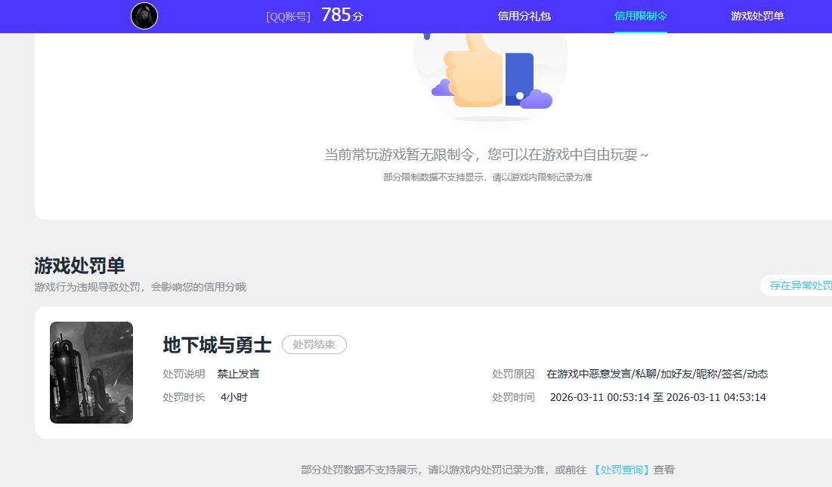Open the user avatar in the header

144,16
